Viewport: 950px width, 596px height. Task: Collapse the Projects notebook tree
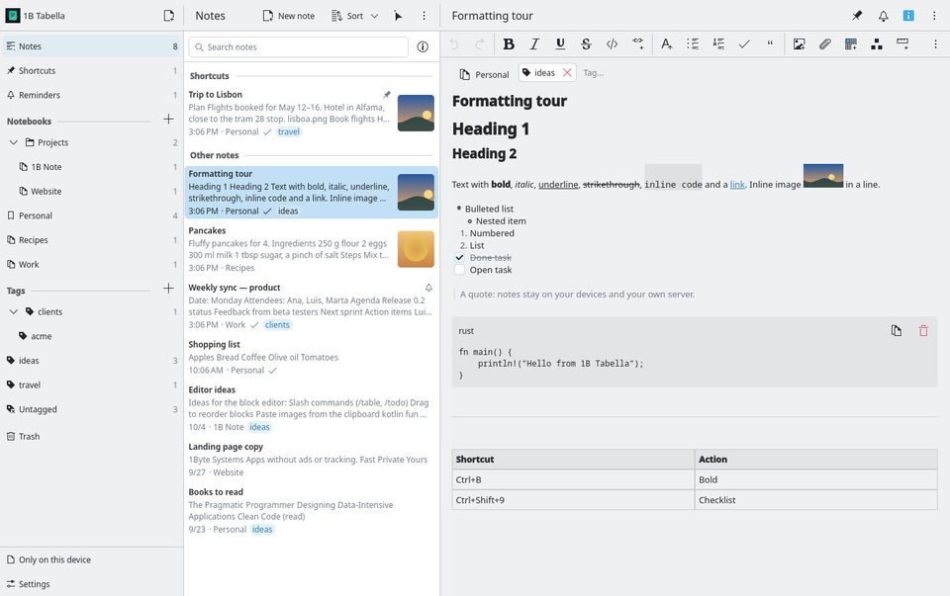point(13,142)
